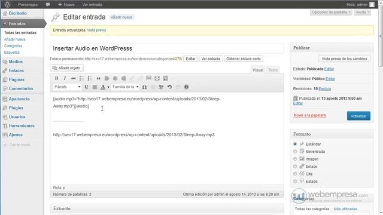This screenshot has height=215, width=383.
Task: Click Obtener enlace corto button
Action: coord(244,59)
